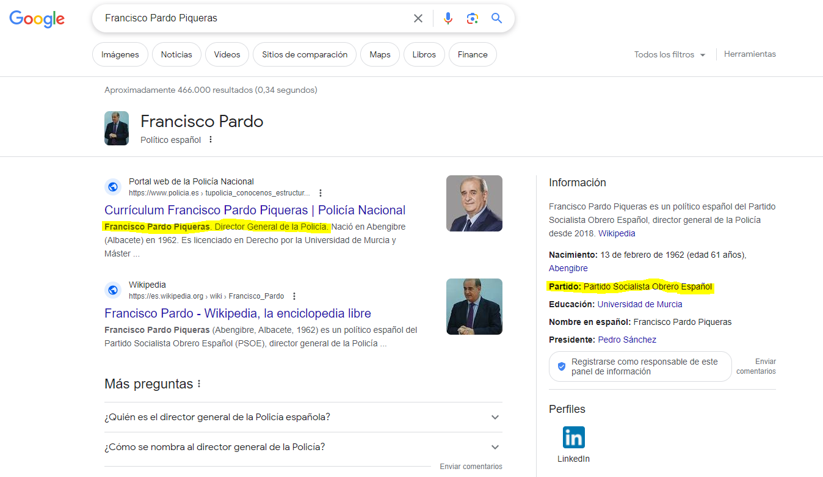
Task: Click the small Francisco Pardo header thumbnail
Action: click(117, 128)
